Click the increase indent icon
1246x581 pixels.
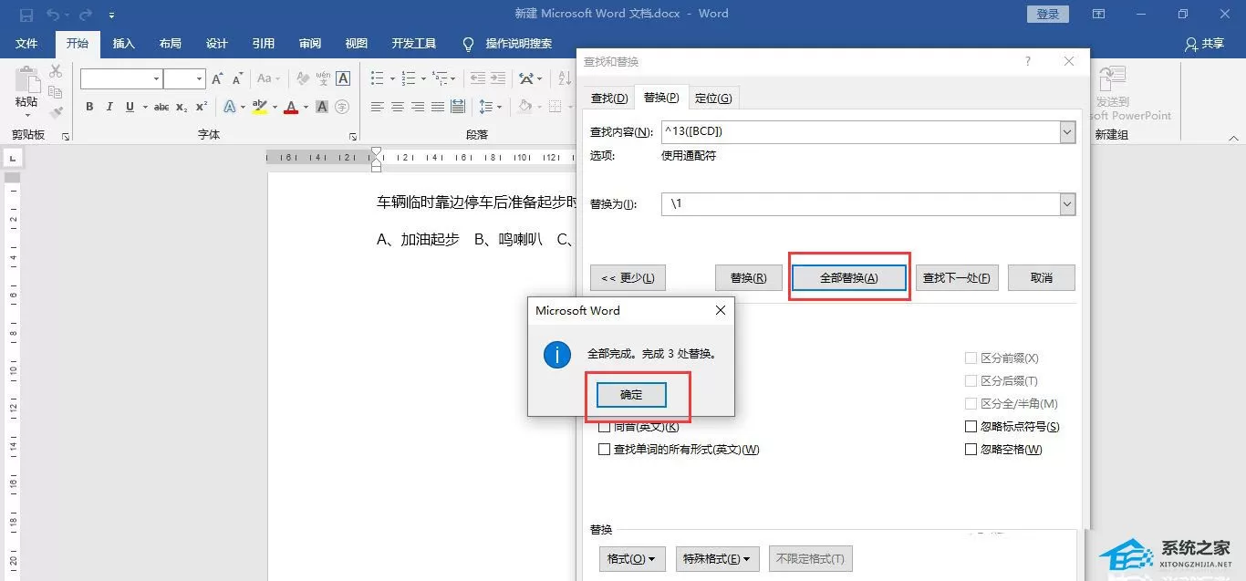(498, 79)
